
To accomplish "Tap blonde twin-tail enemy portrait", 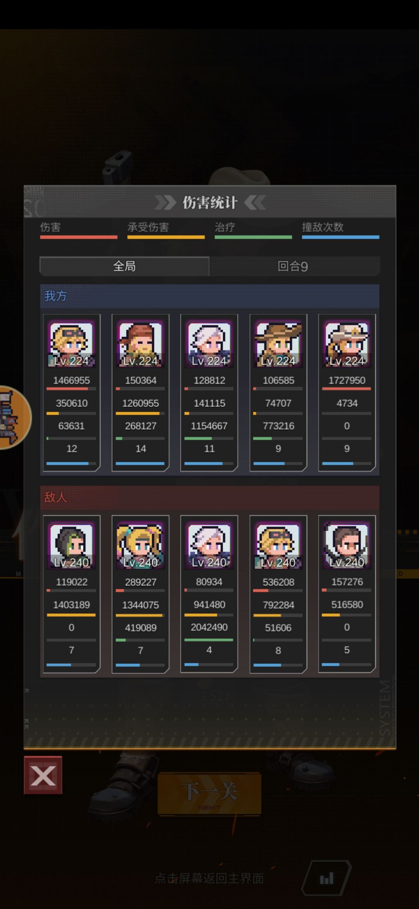I will pyautogui.click(x=140, y=545).
